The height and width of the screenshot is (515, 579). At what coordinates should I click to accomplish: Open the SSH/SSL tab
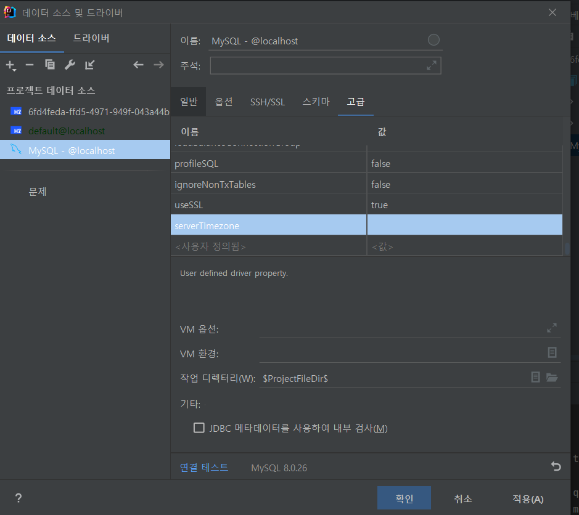(x=268, y=102)
